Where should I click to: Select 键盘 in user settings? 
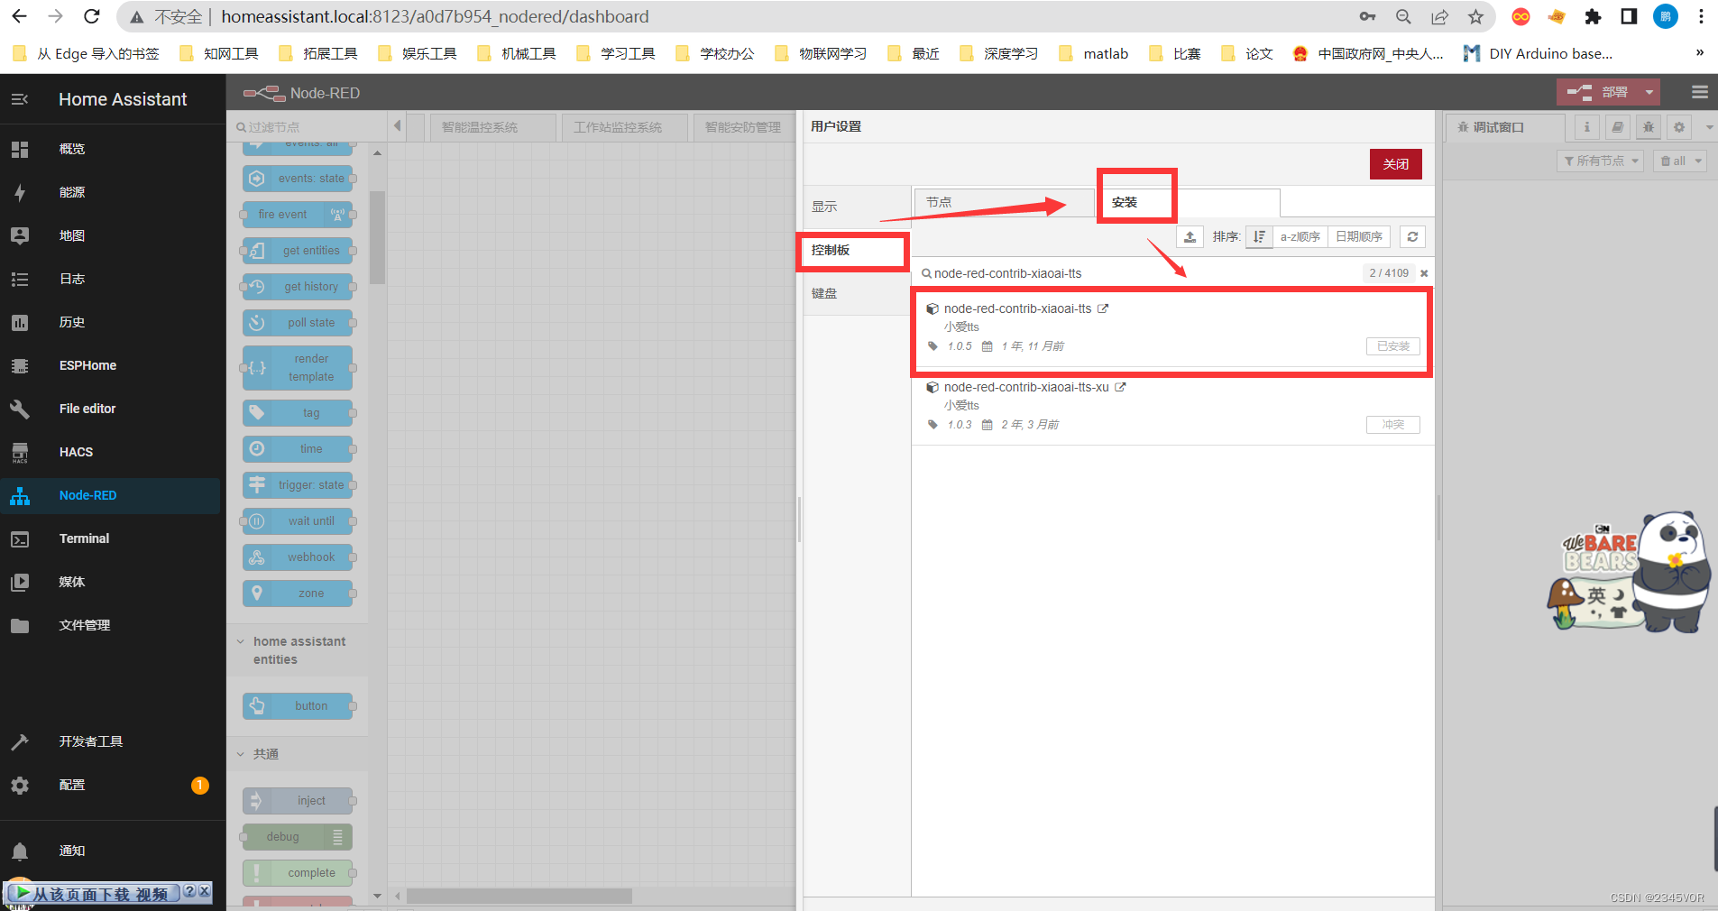pyautogui.click(x=857, y=293)
